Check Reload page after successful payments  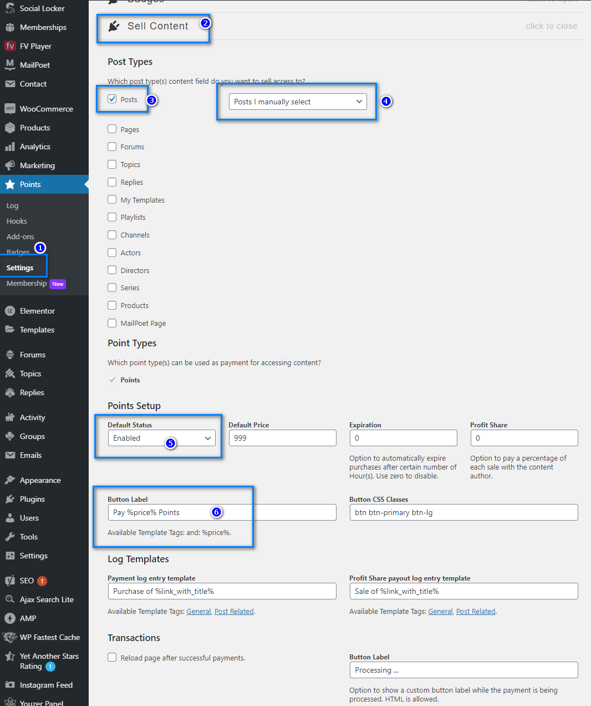[112, 658]
